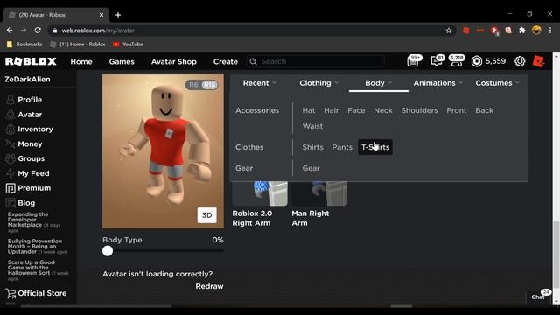Click the Inventory icon in the sidebar
Viewport: 560px width, 315px height.
click(10, 129)
